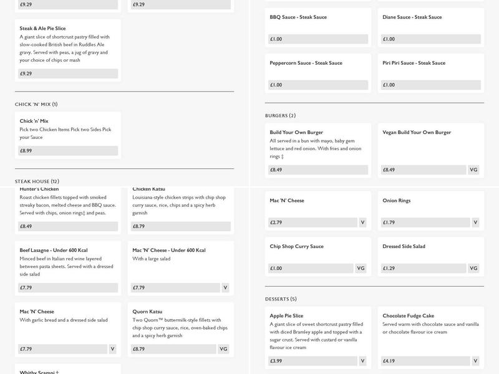This screenshot has height=374, width=499.
Task: Click the V badge on Chocolate Fudge Cake
Action: click(475, 360)
